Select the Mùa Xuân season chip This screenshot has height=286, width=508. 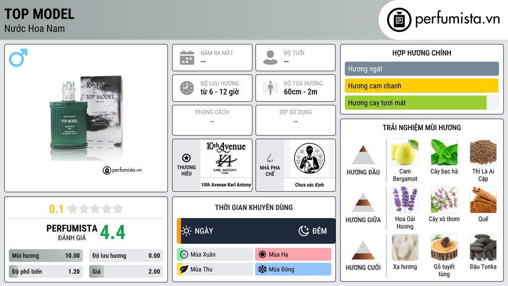point(215,255)
